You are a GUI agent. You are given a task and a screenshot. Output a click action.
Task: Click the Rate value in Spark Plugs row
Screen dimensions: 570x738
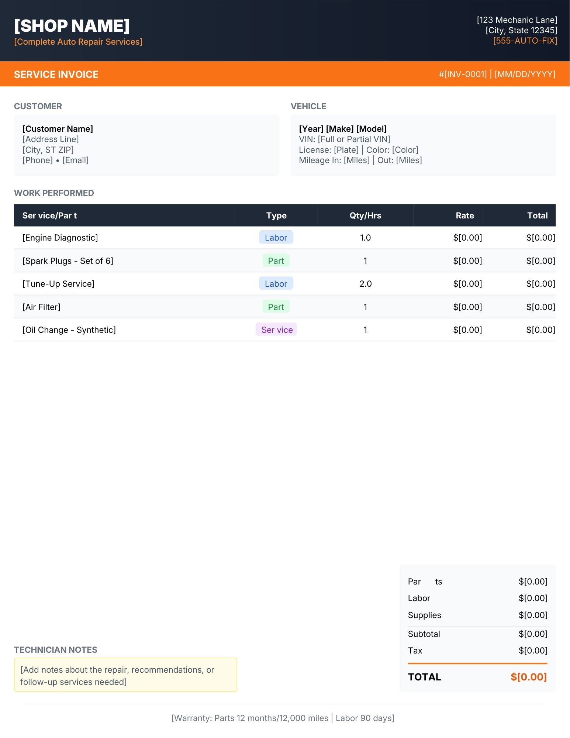point(467,261)
